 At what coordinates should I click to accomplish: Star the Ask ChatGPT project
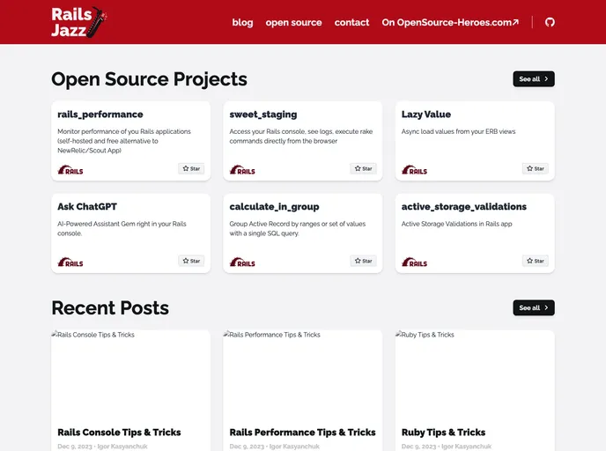tap(191, 261)
